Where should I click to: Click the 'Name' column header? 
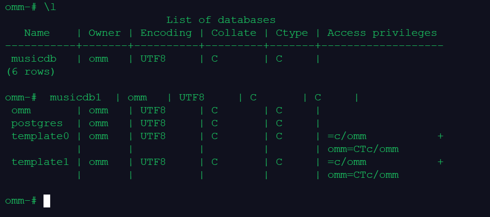click(x=37, y=33)
